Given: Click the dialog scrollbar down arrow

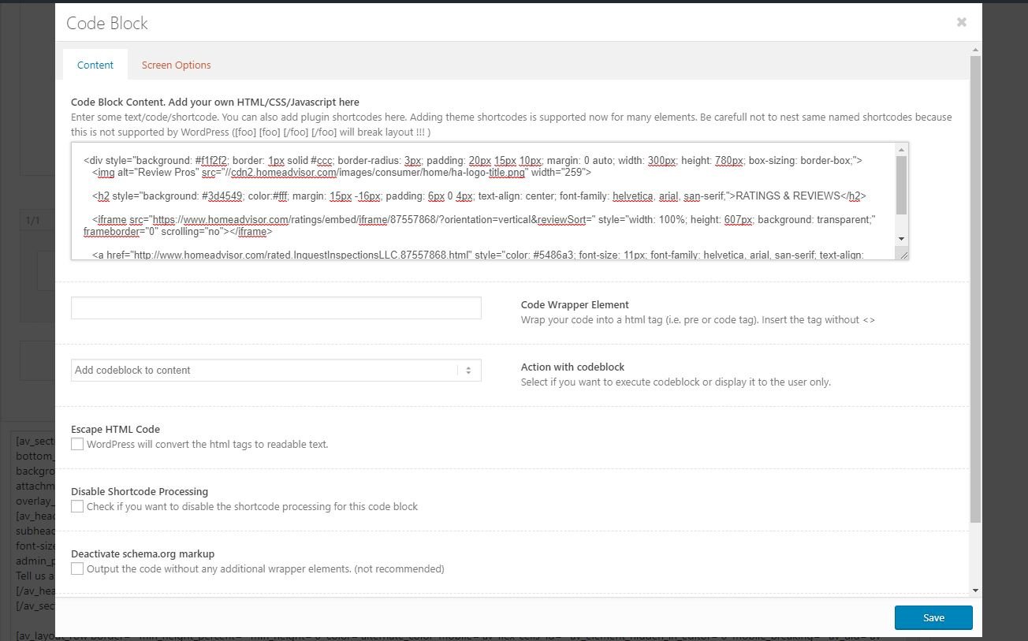Looking at the screenshot, I should (976, 590).
